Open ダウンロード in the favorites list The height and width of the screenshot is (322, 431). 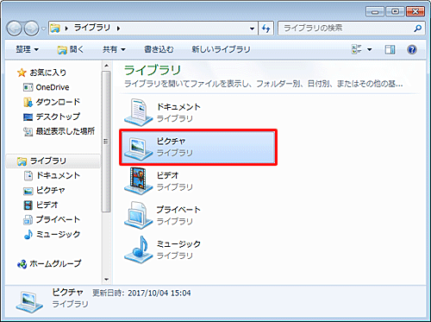point(58,102)
